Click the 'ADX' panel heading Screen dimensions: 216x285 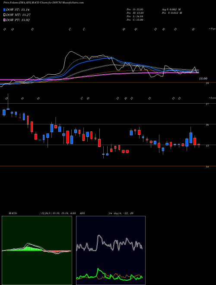coord(82,213)
